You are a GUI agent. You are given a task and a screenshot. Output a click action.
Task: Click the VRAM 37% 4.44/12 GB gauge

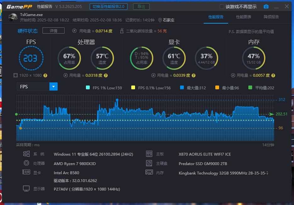206,58
